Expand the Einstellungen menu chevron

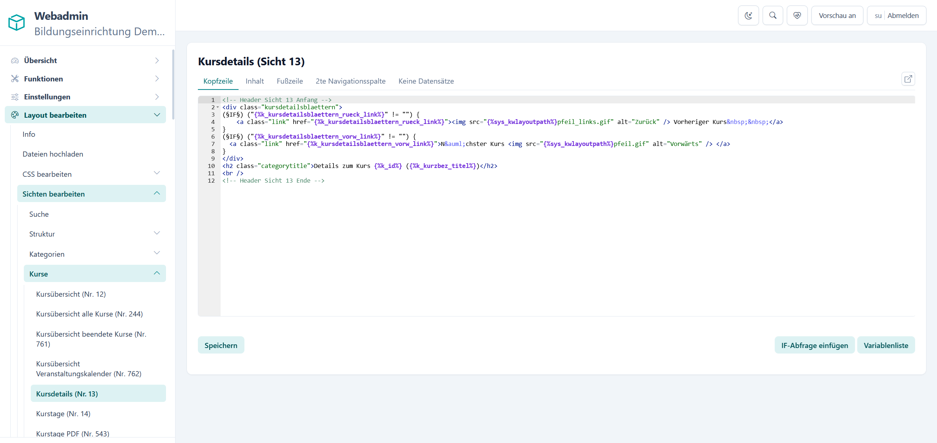coord(157,97)
